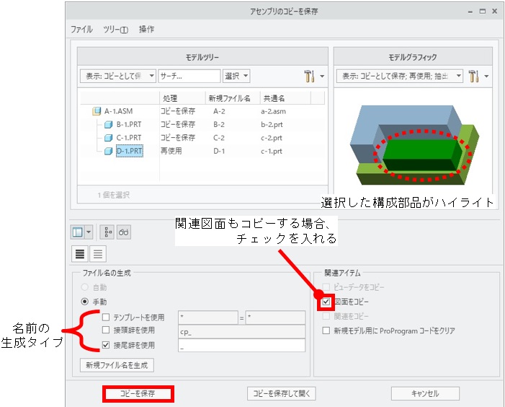Screen dimensions: 505x407
Task: Maximize the dialog window
Action: (x=482, y=12)
